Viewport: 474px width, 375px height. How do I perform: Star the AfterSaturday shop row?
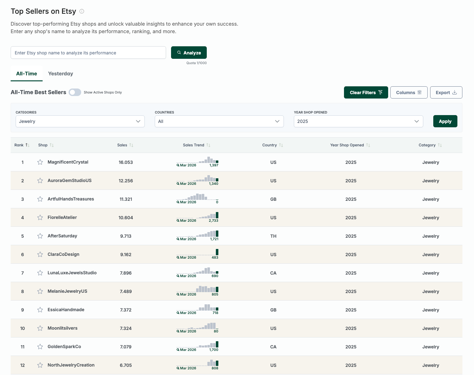click(x=40, y=236)
